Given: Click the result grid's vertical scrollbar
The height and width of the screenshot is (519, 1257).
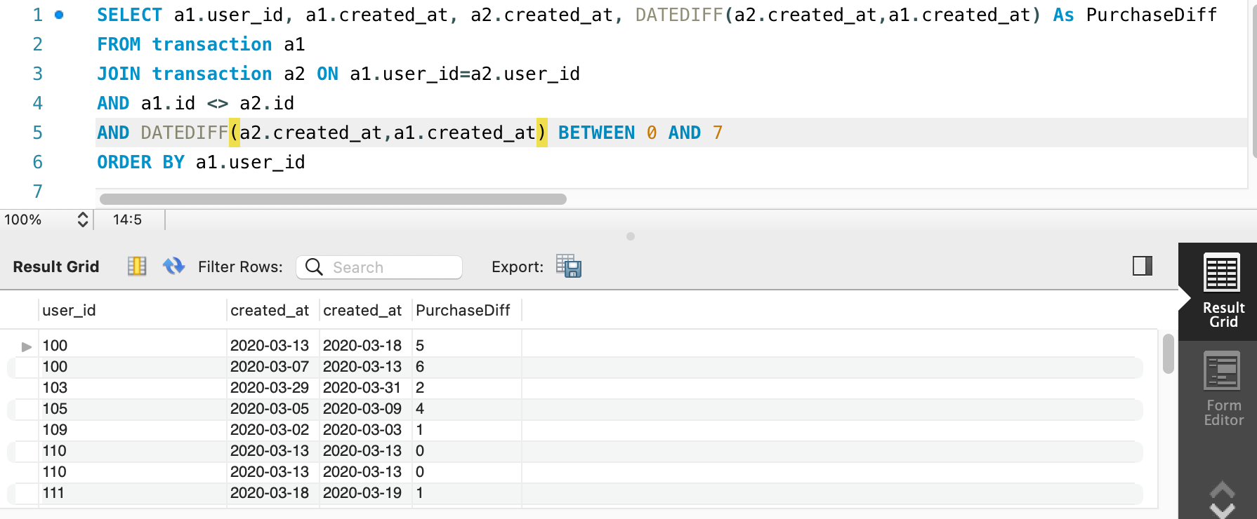Looking at the screenshot, I should [x=1168, y=354].
